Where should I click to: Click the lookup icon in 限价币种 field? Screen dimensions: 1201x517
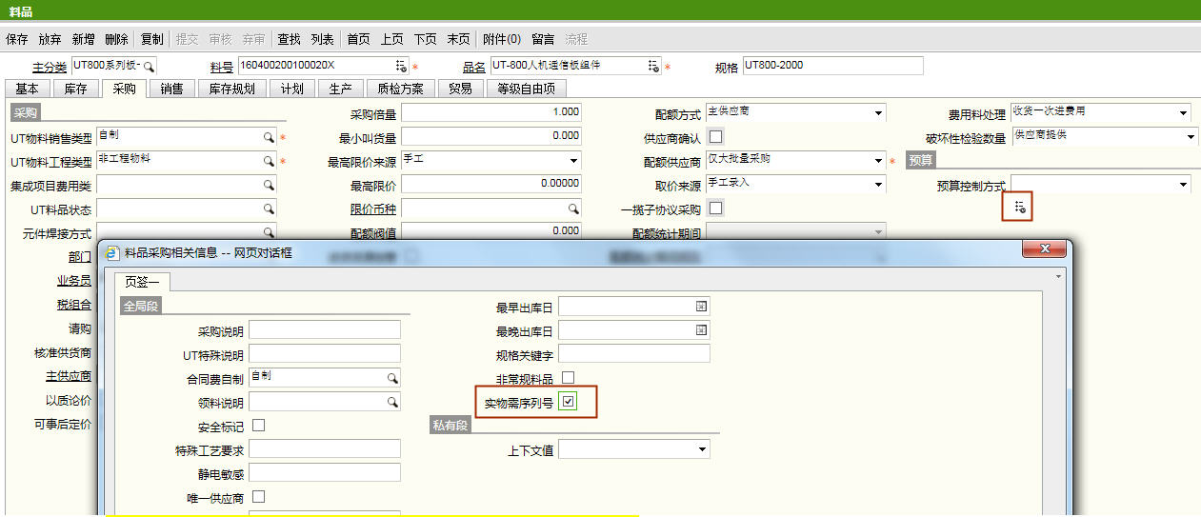tap(573, 209)
